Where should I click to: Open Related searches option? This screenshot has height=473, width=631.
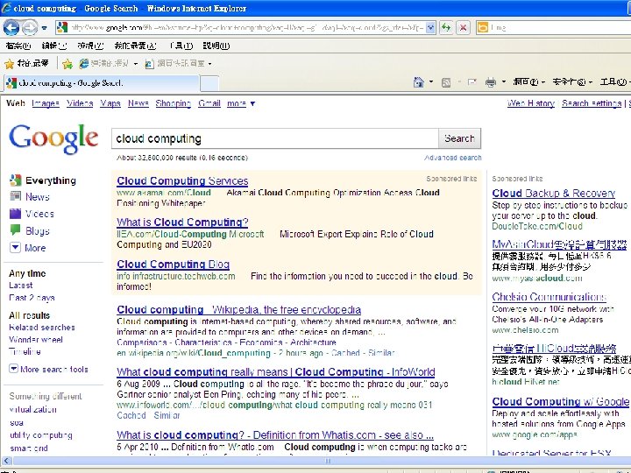point(42,328)
